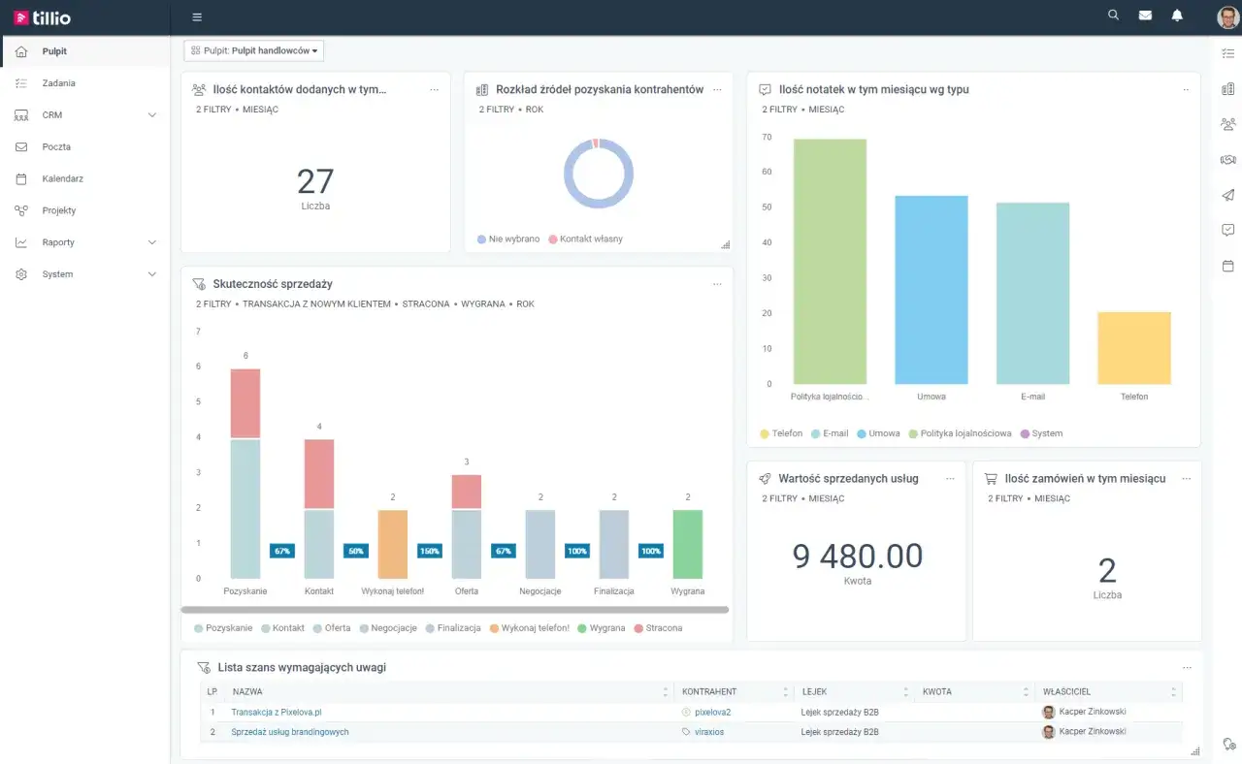This screenshot has height=764, width=1242.
Task: Open user avatar in top right corner
Action: click(x=1227, y=16)
